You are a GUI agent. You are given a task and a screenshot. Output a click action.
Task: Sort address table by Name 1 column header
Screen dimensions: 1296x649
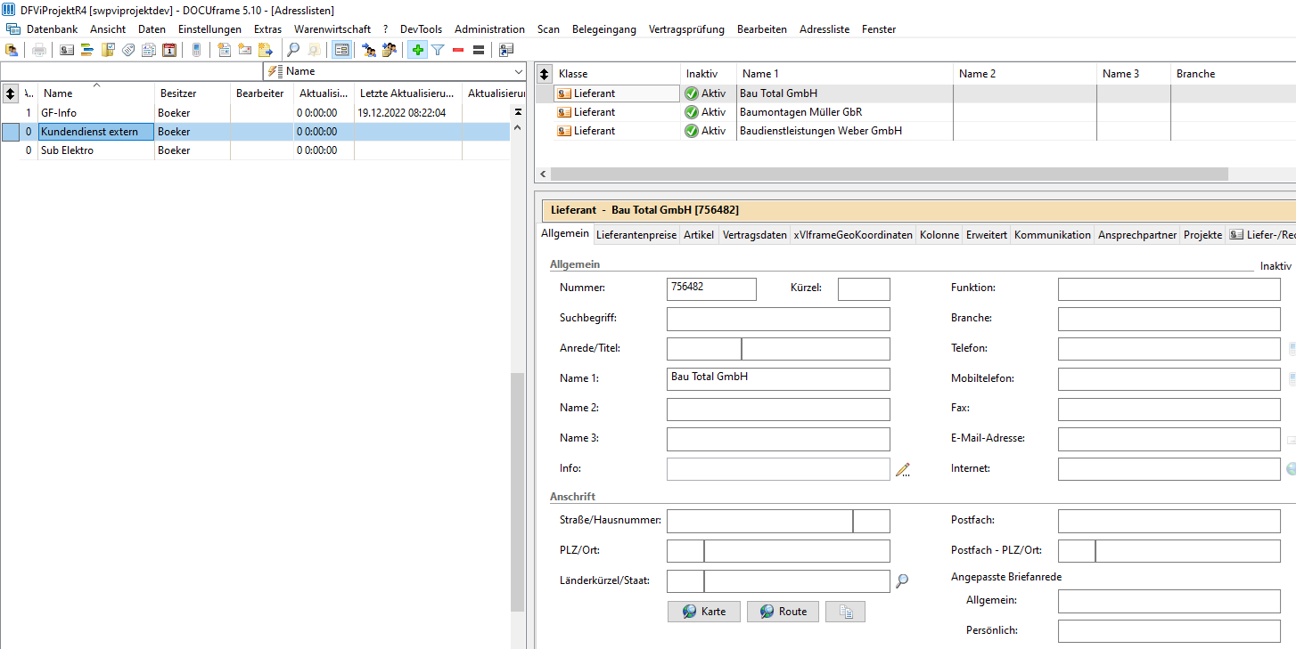click(845, 74)
